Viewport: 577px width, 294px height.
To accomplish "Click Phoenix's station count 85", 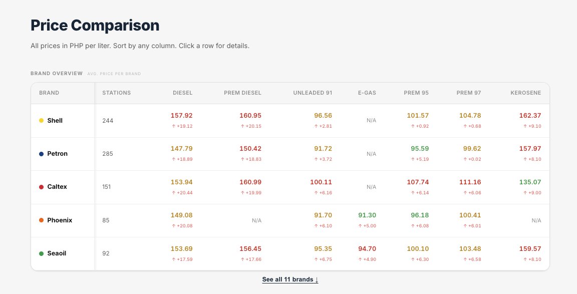I will click(106, 220).
